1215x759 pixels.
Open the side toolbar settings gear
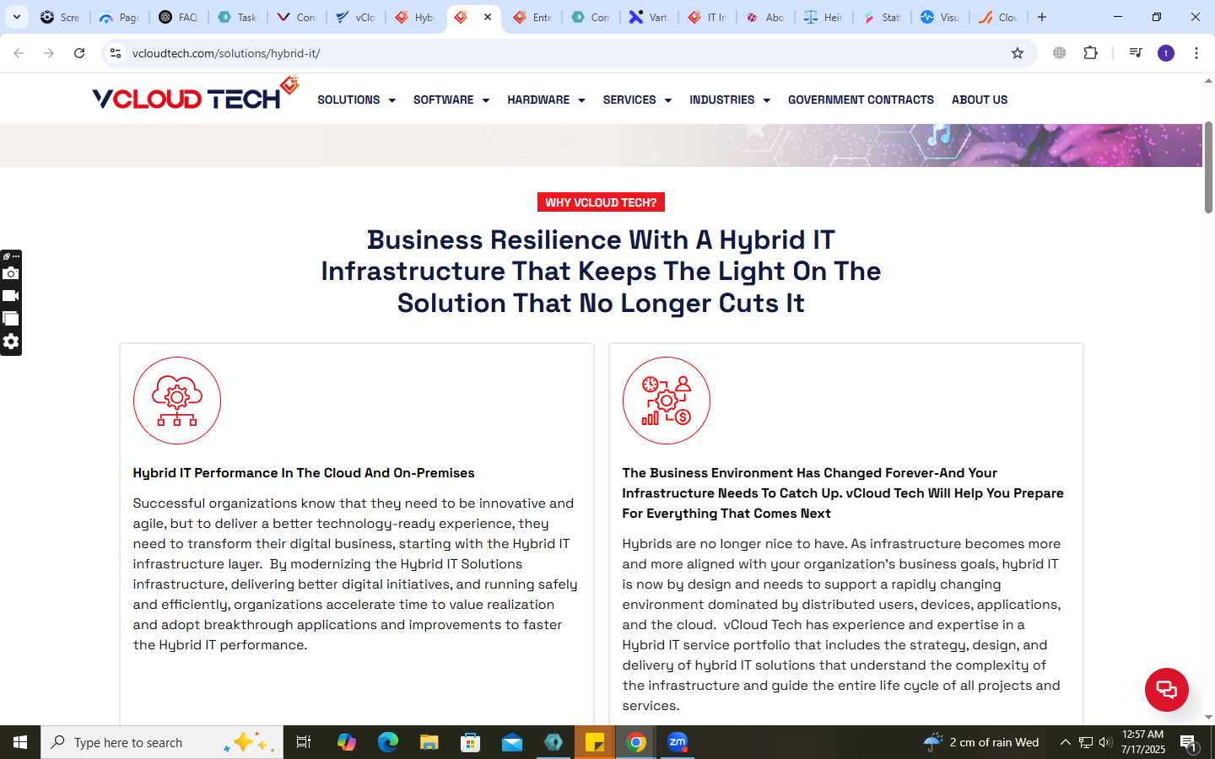[x=11, y=342]
